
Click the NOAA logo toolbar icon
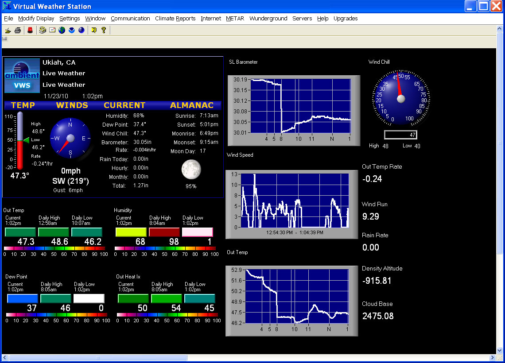coord(71,30)
